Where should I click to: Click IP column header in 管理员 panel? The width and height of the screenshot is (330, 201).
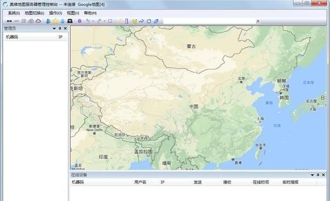pyautogui.click(x=60, y=37)
